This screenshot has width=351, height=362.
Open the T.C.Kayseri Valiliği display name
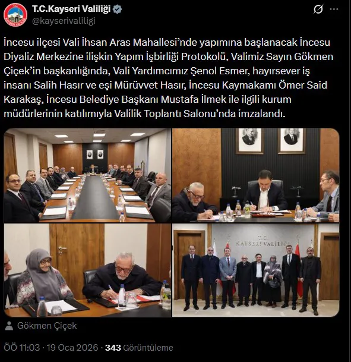[71, 9]
